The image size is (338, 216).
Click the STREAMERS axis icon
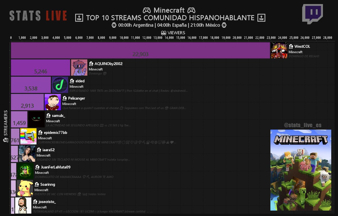tap(5, 140)
